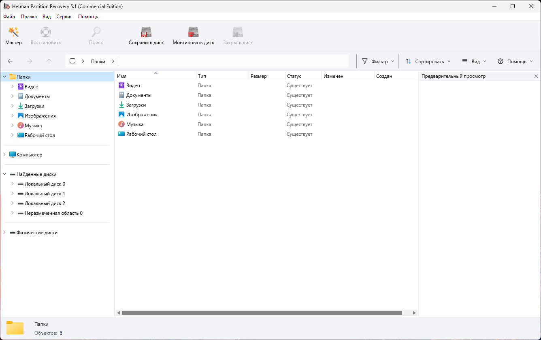Click the scrollbar right arrow

point(414,313)
